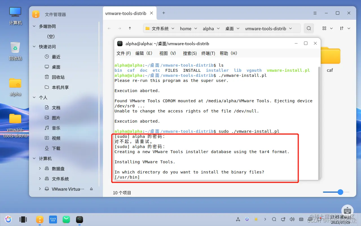Launch WPS Office from the taskbar
Viewport: 361px width, 226px height.
pyautogui.click(x=53, y=219)
